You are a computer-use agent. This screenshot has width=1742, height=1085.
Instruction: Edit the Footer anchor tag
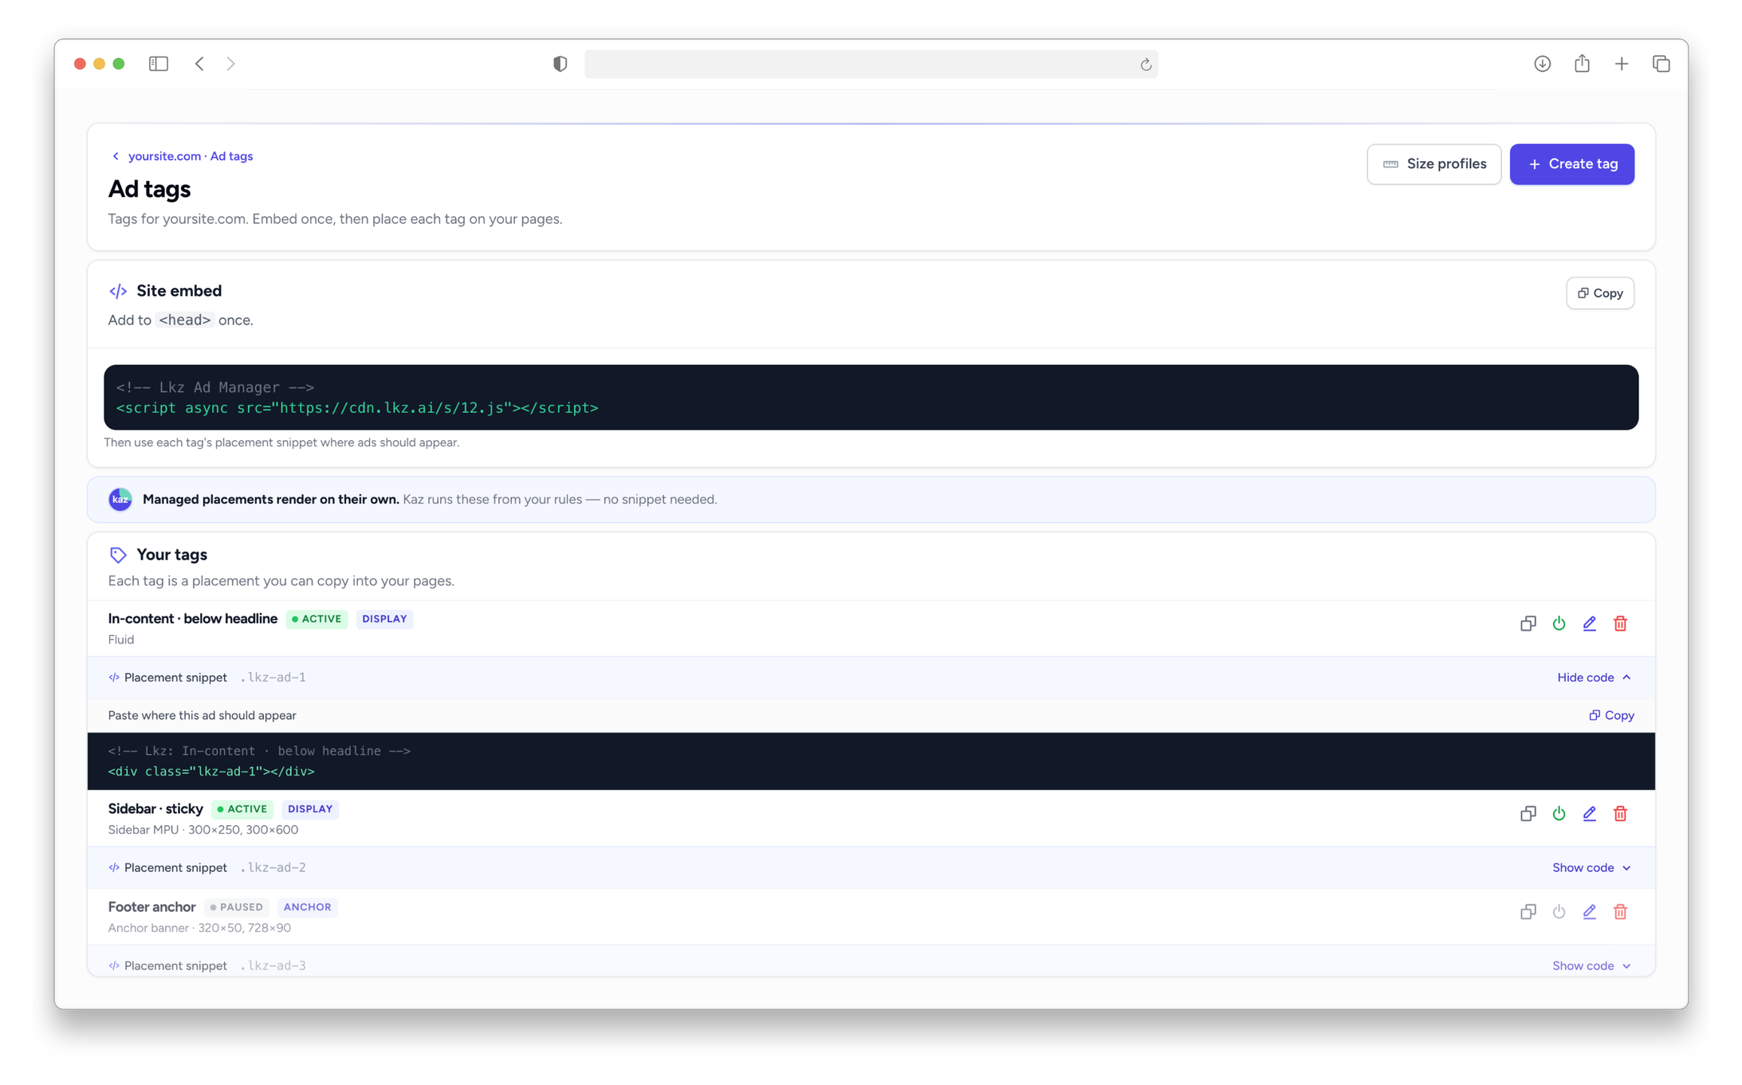(x=1589, y=911)
